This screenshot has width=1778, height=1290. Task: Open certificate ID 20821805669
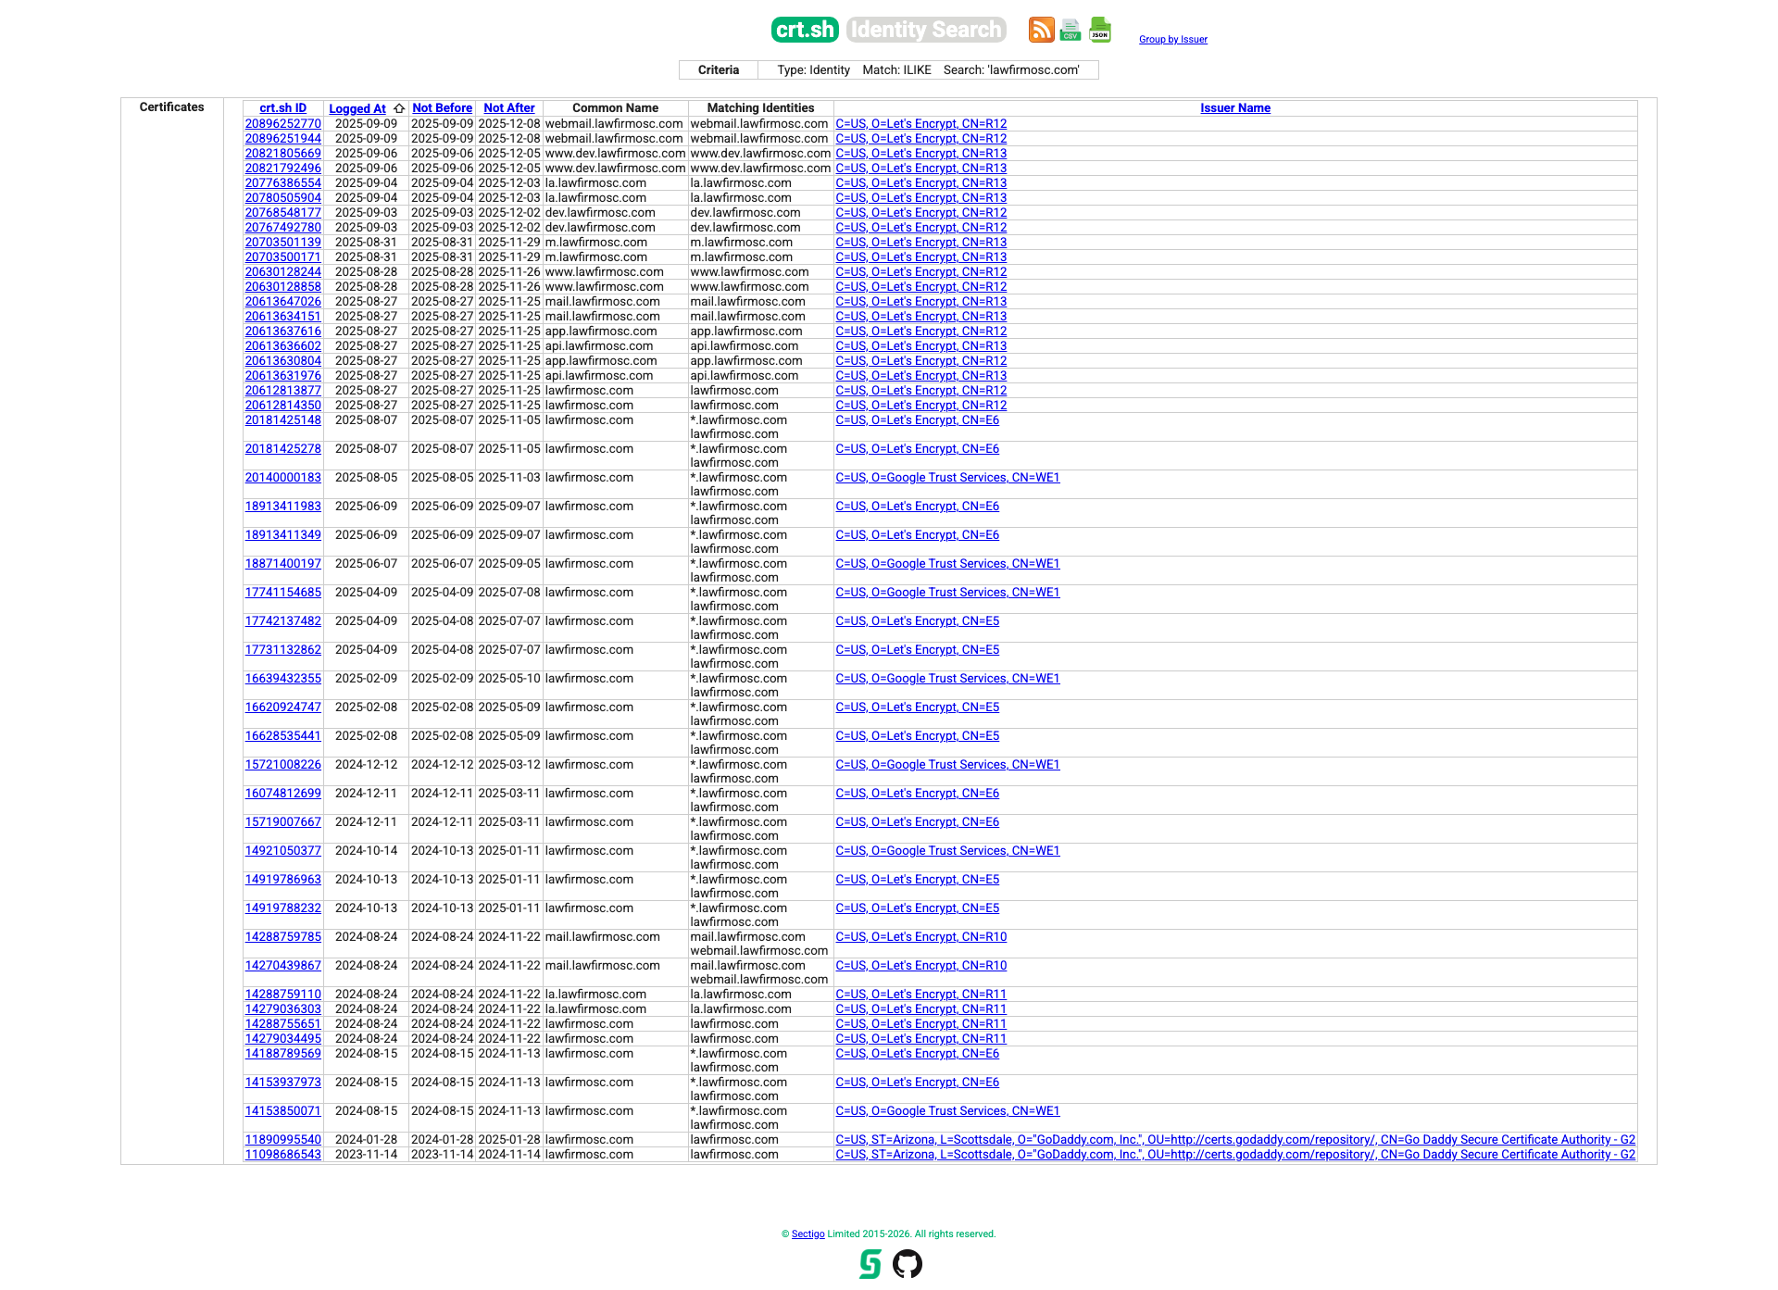[282, 153]
